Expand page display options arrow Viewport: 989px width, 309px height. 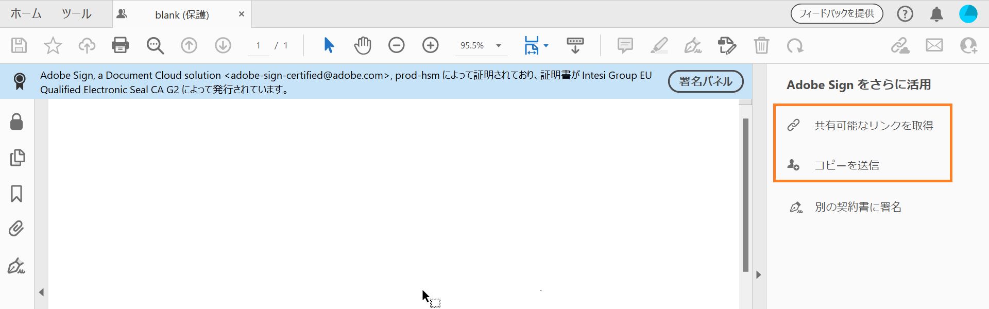546,45
